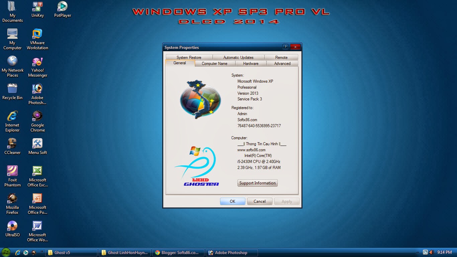Switch to the Ghost v5 taskbar window
The width and height of the screenshot is (457, 257).
[72, 253]
